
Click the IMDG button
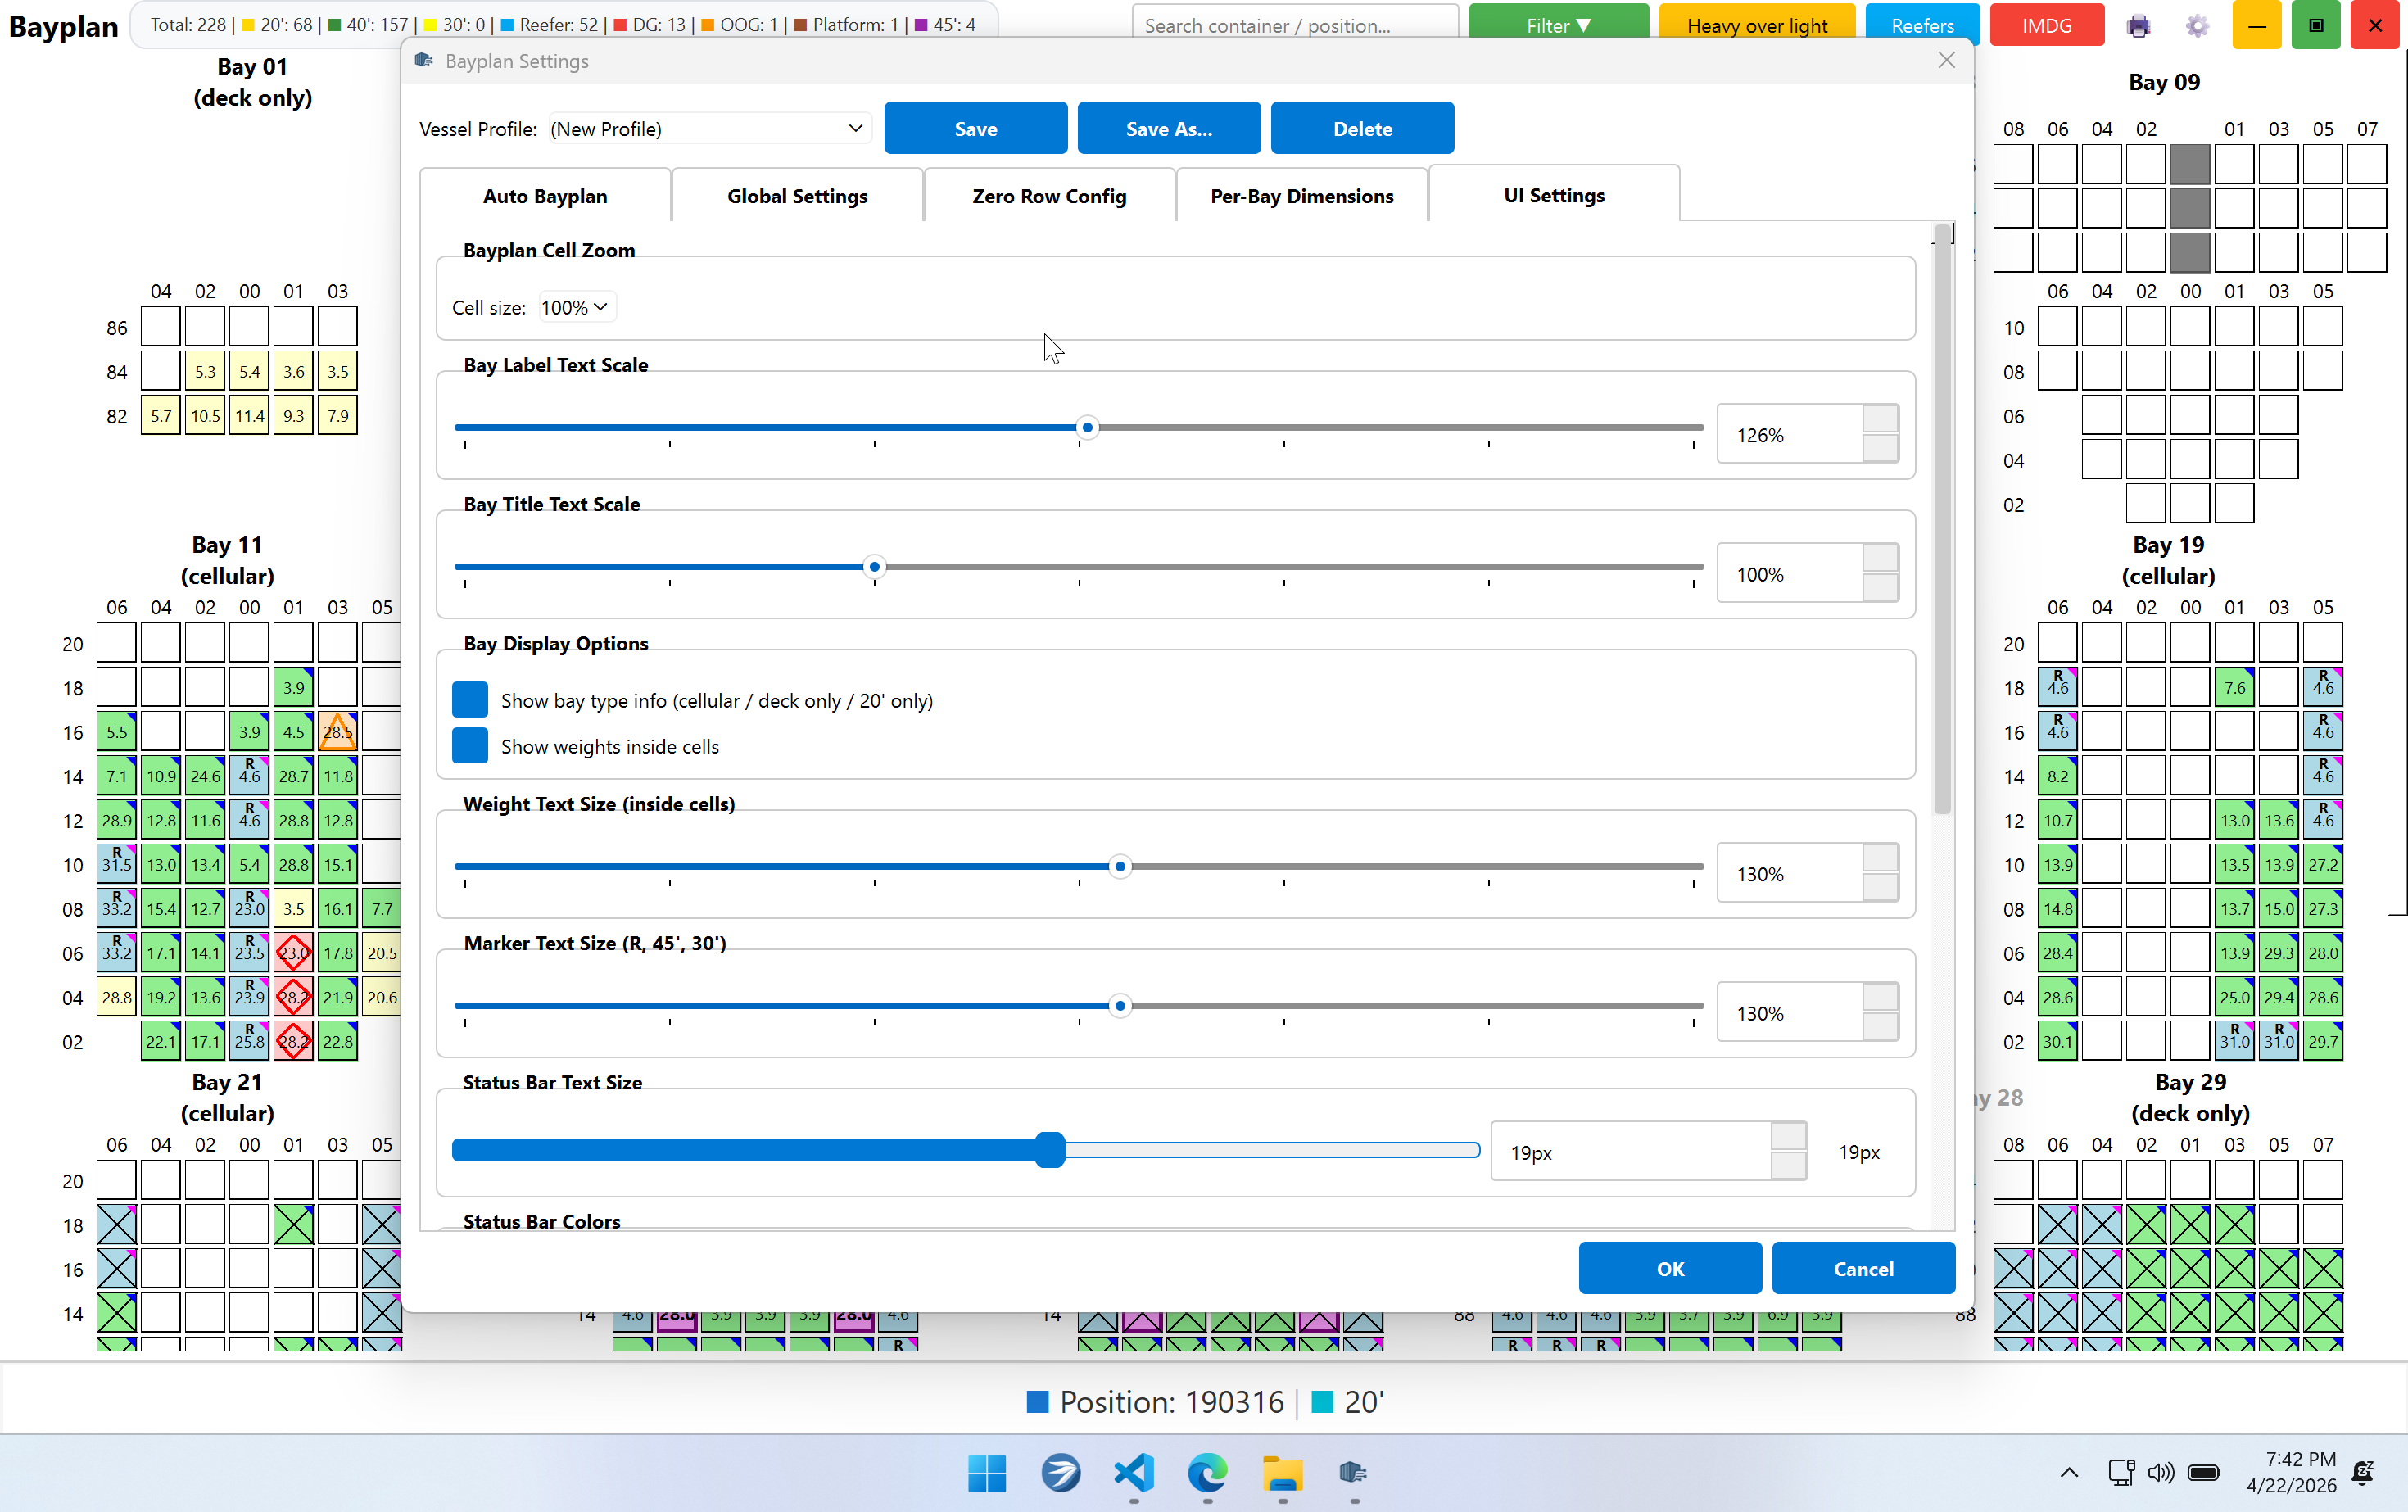(x=2046, y=25)
